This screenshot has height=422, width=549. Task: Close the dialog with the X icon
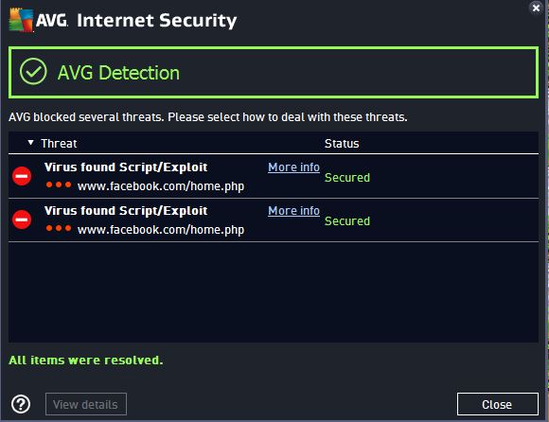click(536, 8)
